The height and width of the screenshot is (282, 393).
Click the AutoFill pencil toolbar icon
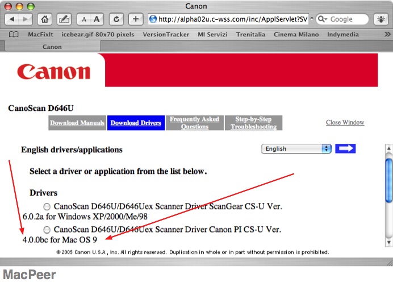pyautogui.click(x=64, y=19)
